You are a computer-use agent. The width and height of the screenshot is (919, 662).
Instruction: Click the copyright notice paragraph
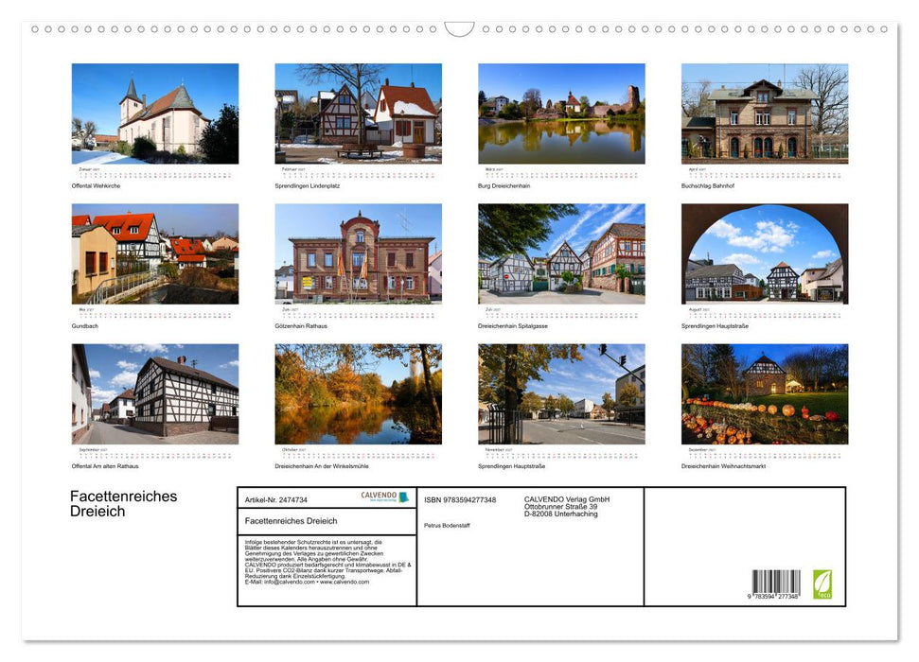(327, 563)
